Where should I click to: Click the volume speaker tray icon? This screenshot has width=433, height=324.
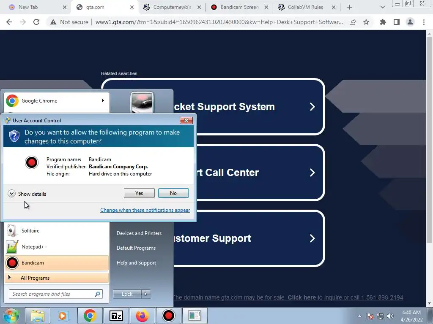coord(390,316)
